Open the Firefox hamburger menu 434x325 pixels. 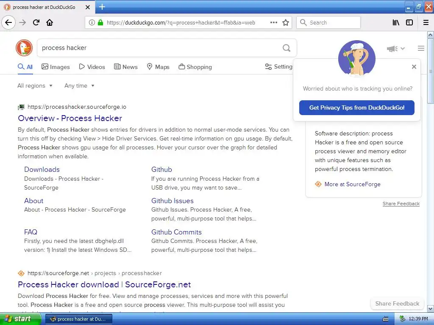[x=426, y=22]
